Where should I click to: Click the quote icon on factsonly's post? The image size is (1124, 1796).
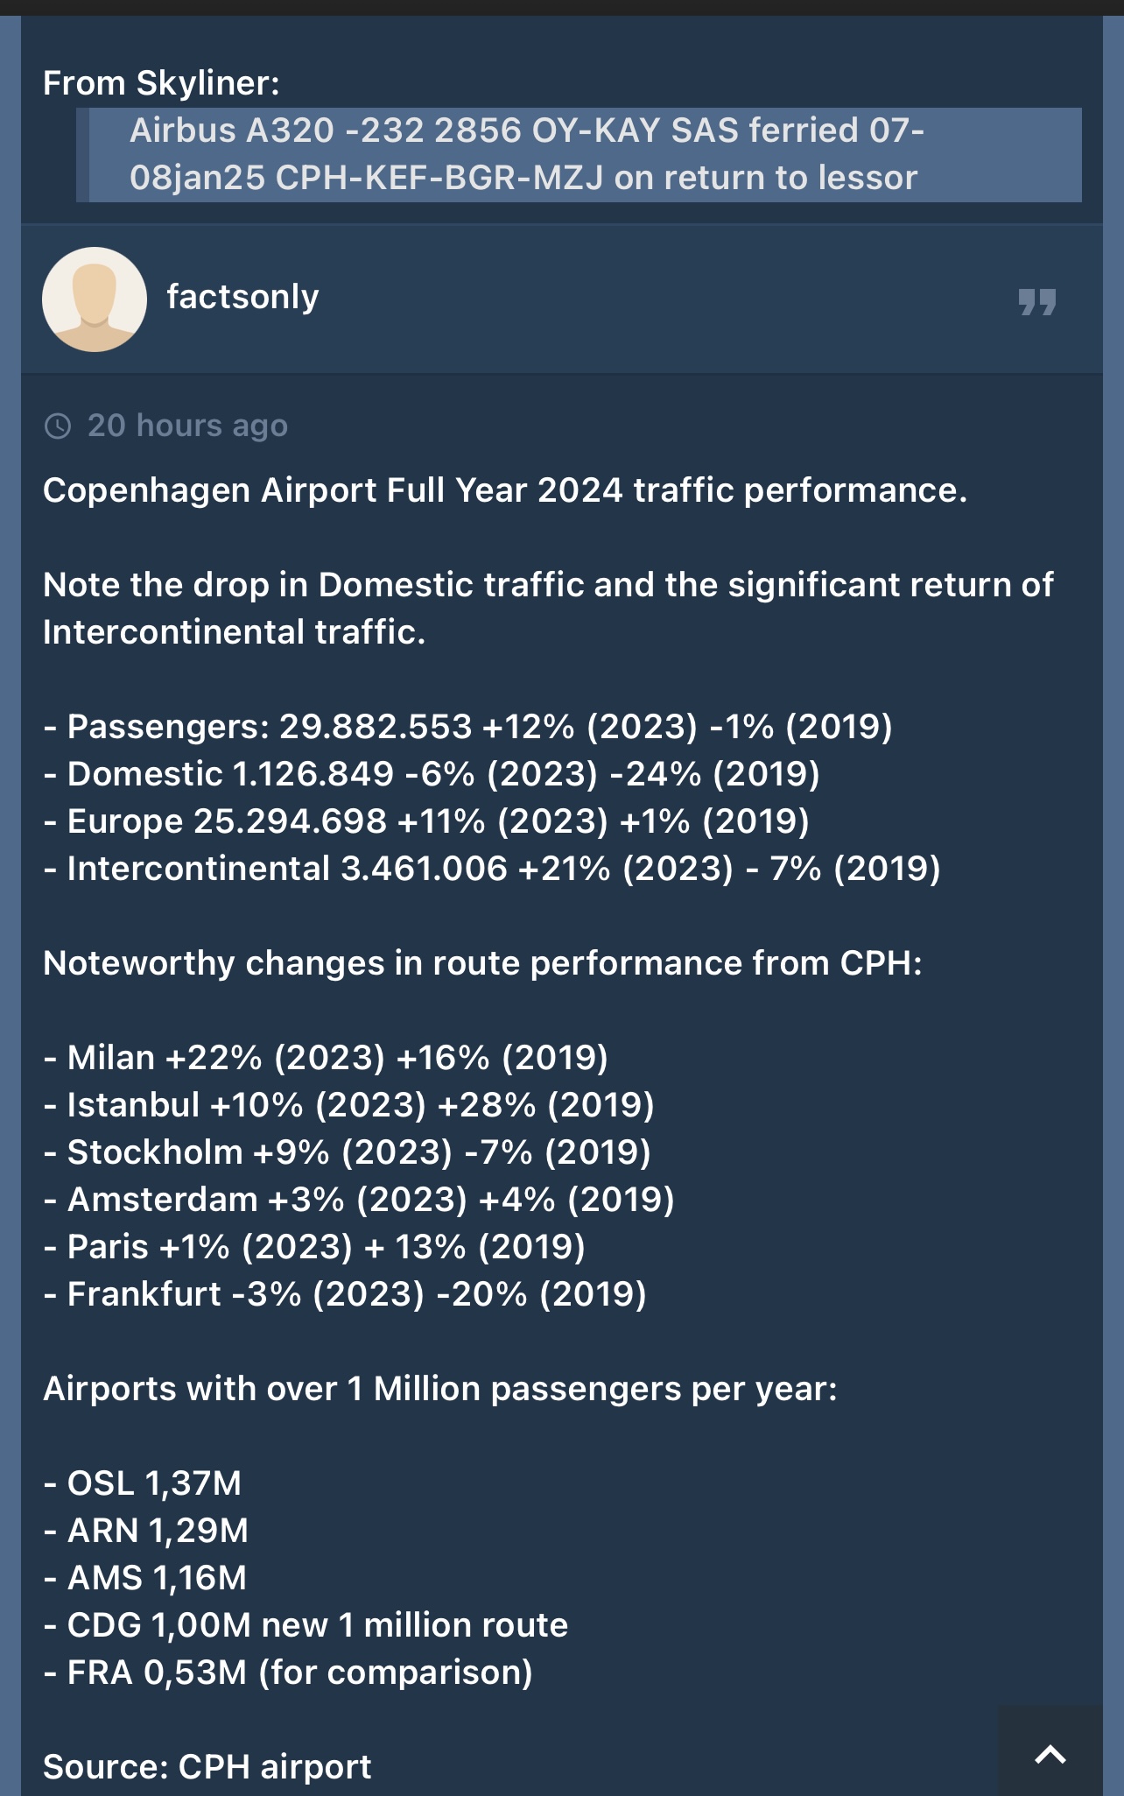(x=1037, y=302)
